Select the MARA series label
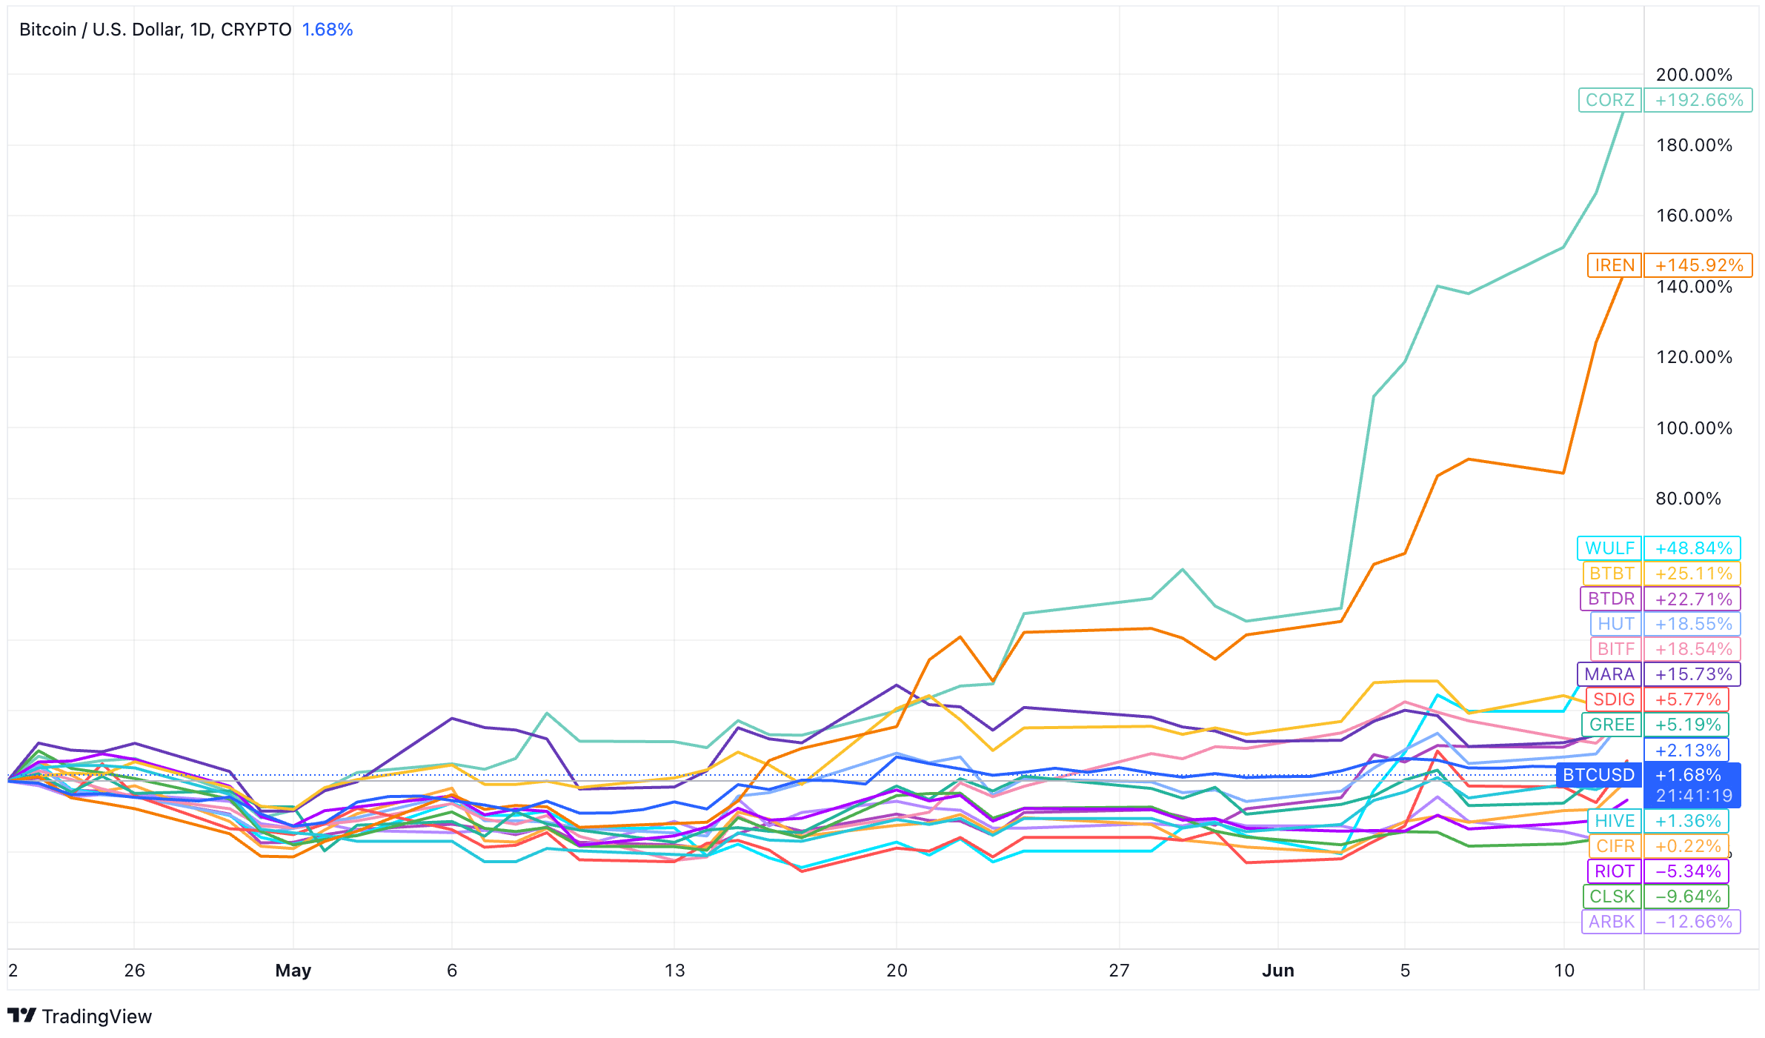The height and width of the screenshot is (1038, 1765). 1609,674
